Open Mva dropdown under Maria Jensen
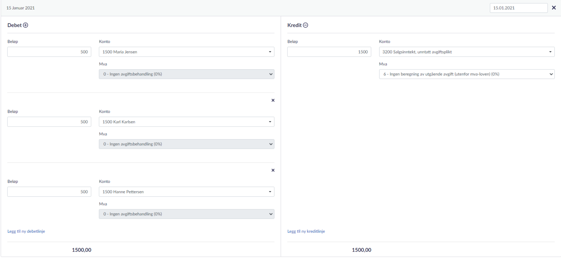The height and width of the screenshot is (258, 561). point(186,74)
